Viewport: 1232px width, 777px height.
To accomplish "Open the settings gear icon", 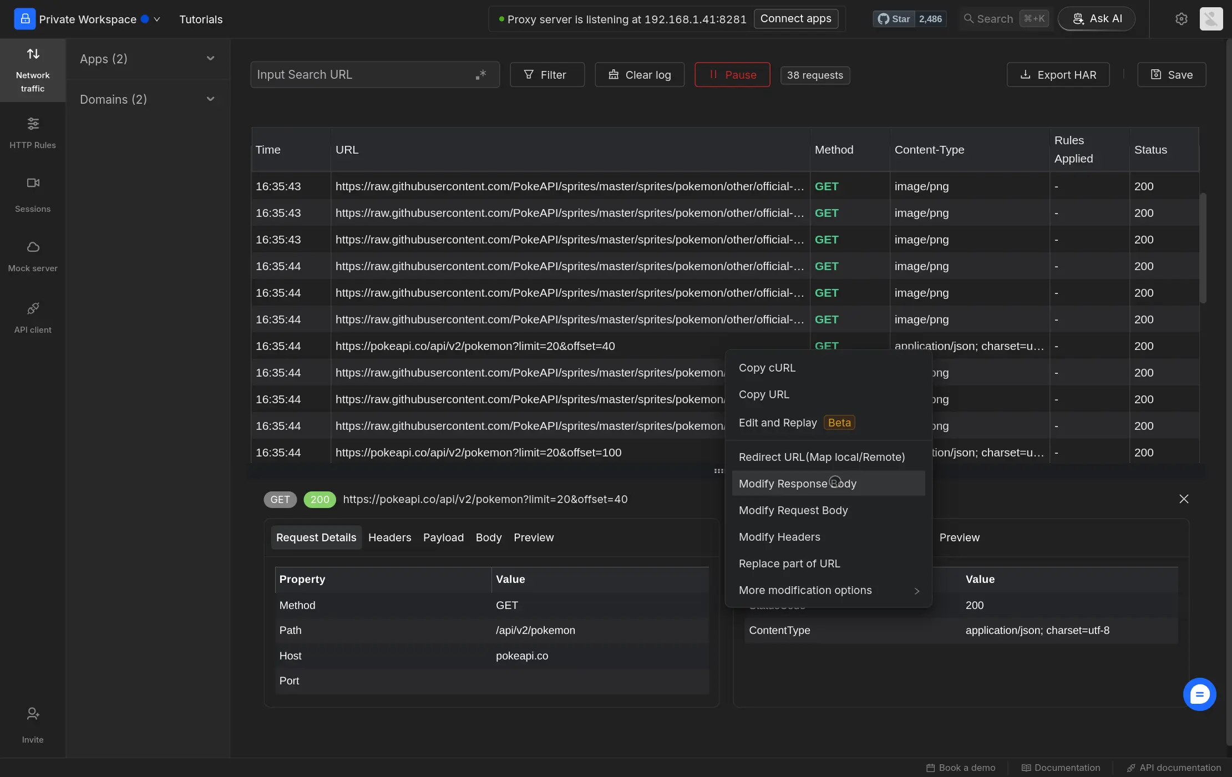I will click(x=1182, y=19).
